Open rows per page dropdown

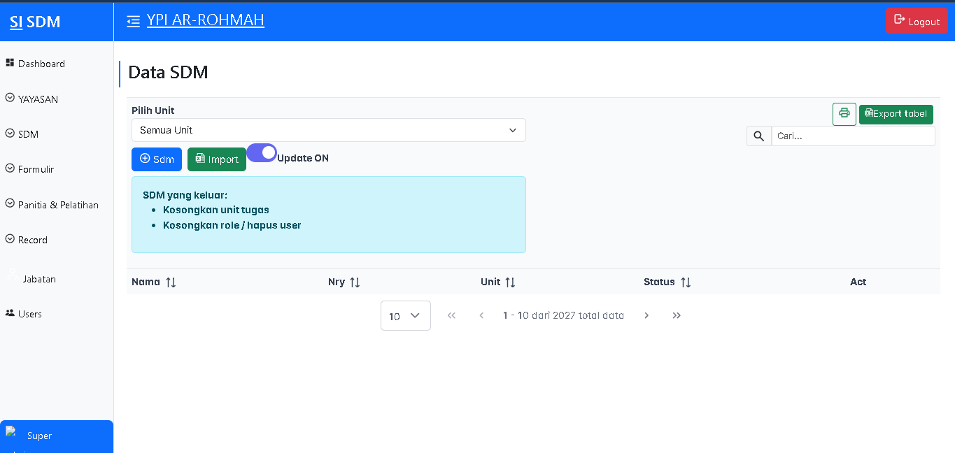tap(405, 316)
